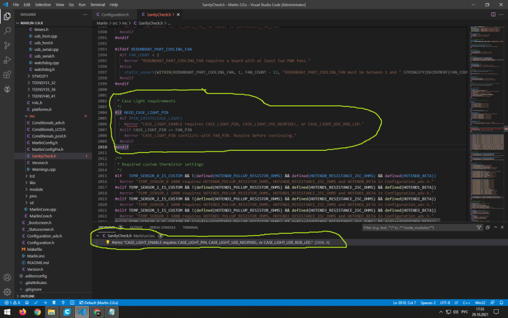Viewport: 508px width, 318px height.
Task: Click the notifications bell in status bar
Action: 501,302
